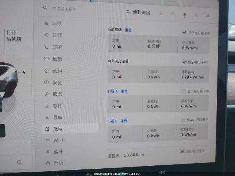Tap the orange software download icon
This screenshot has width=235, height=176.
click(x=161, y=13)
